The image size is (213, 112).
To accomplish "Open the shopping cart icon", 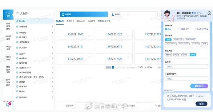I will [8, 105].
